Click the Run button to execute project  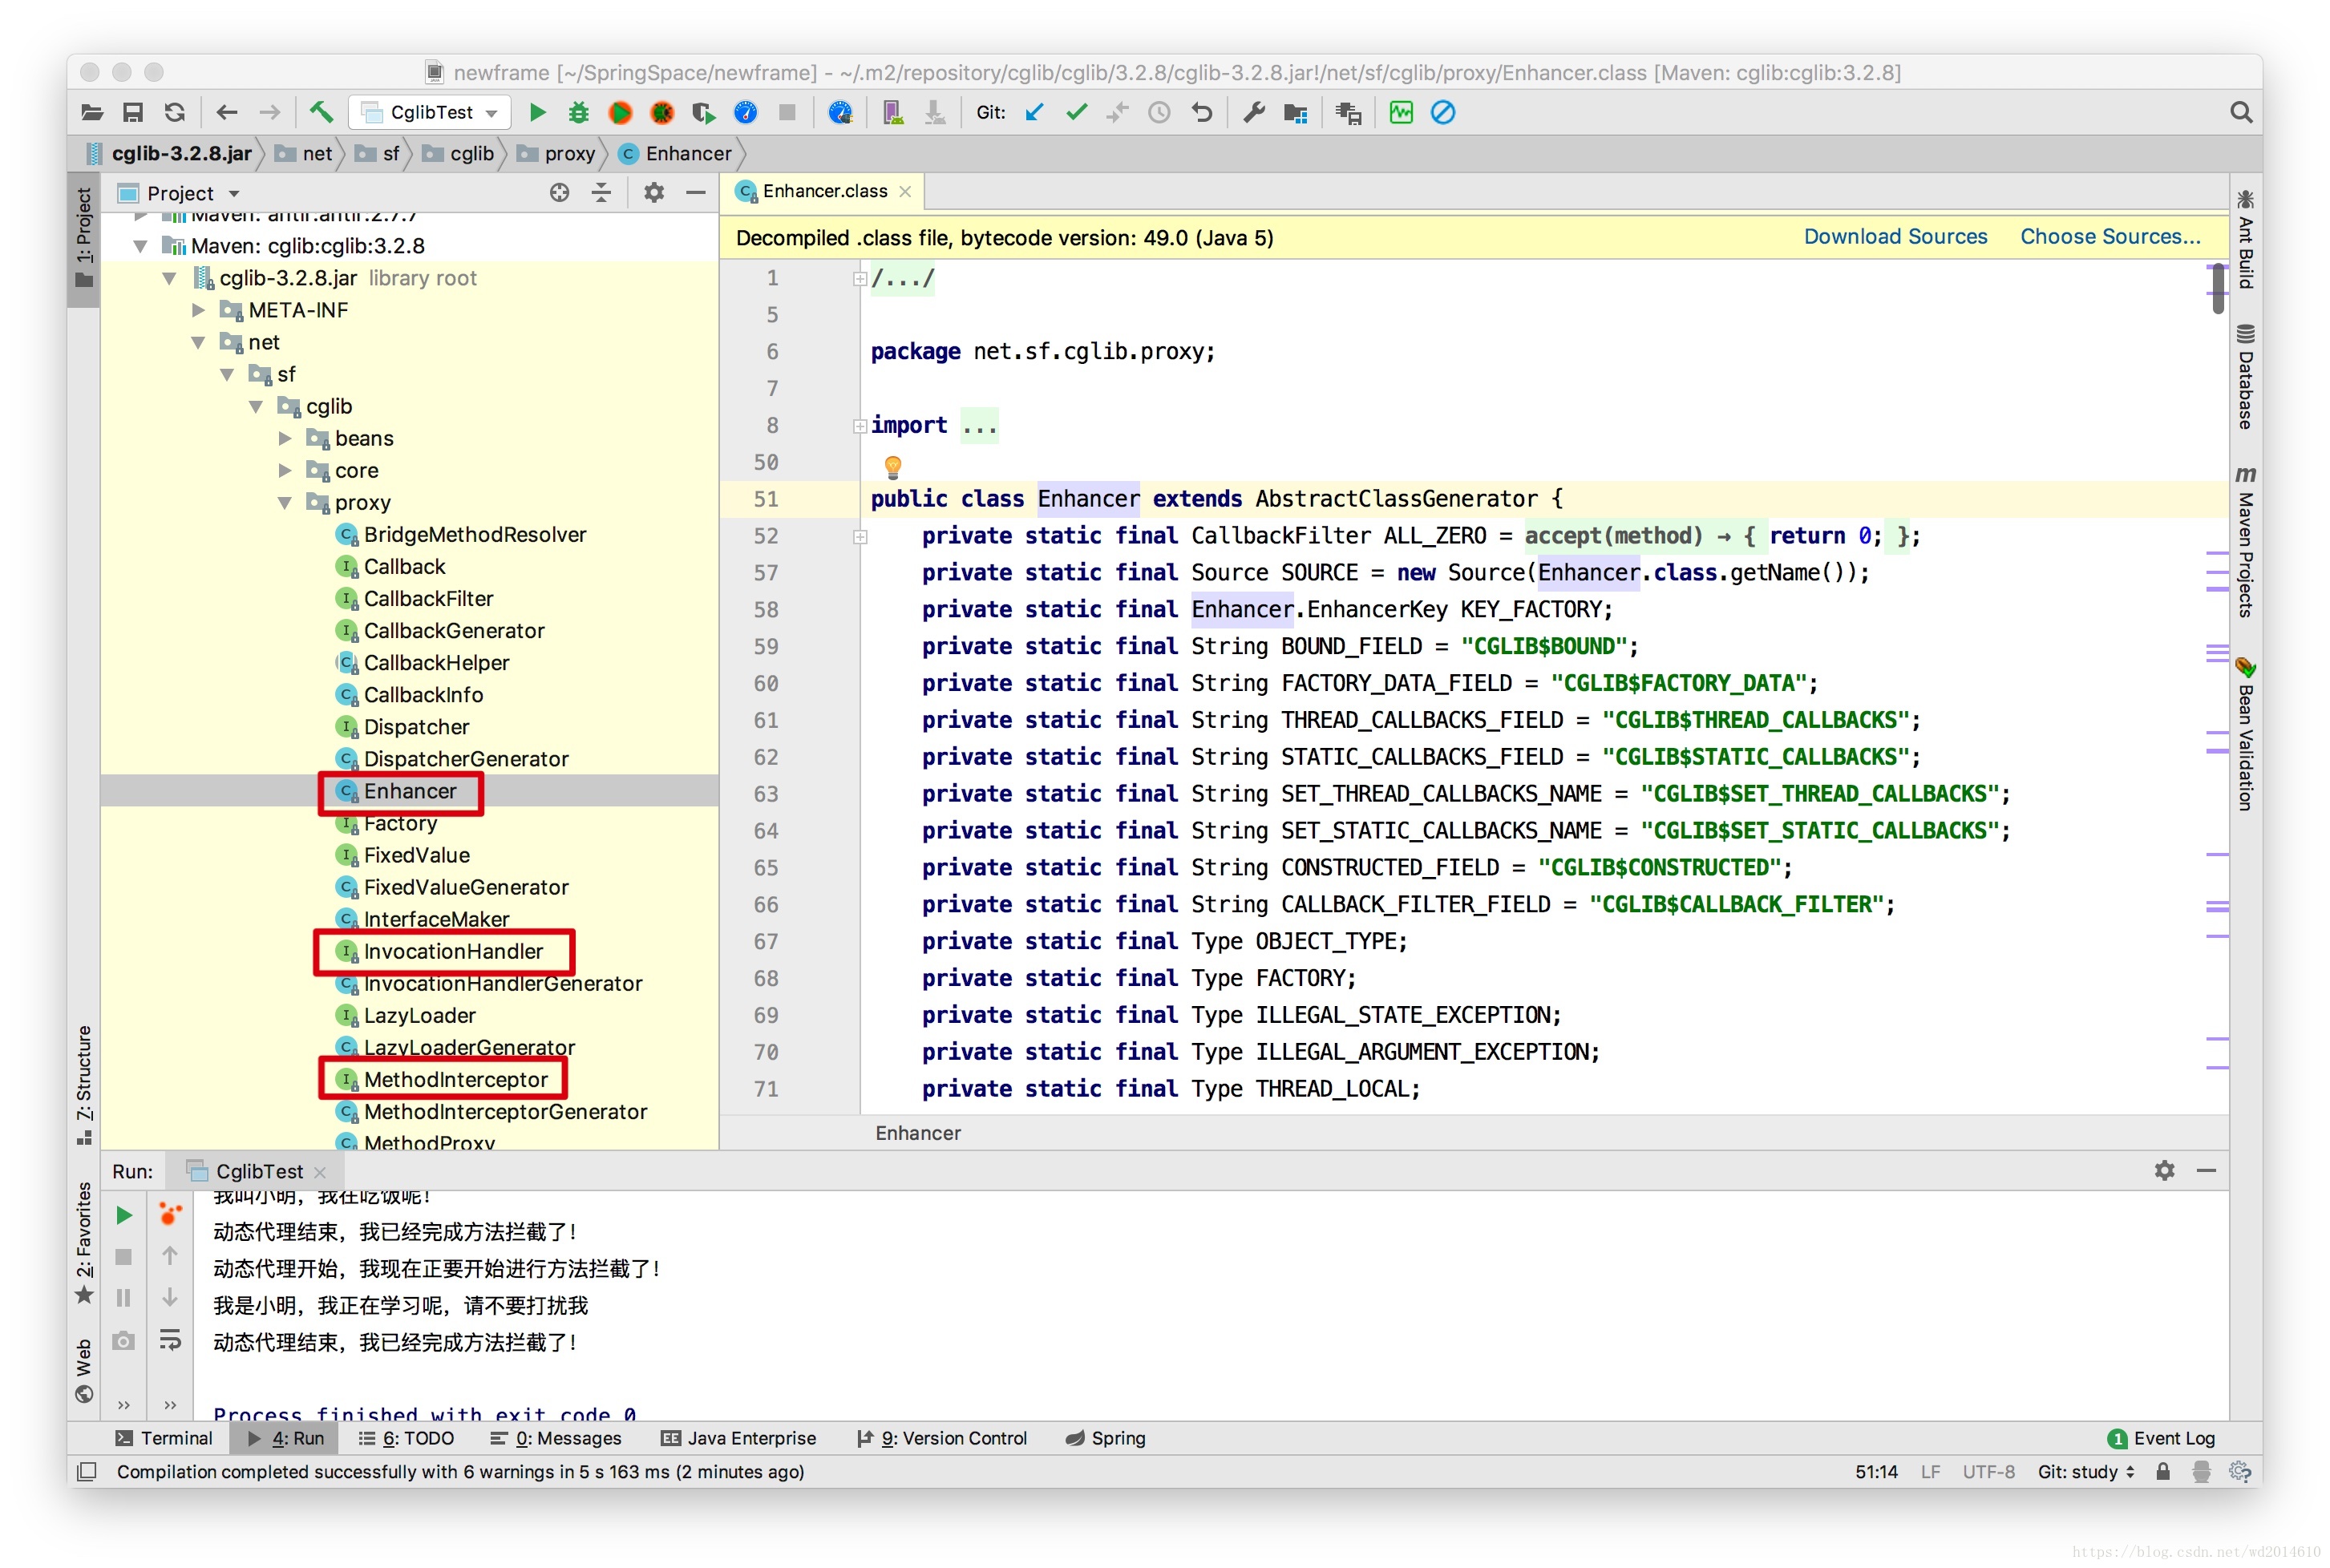pyautogui.click(x=534, y=114)
